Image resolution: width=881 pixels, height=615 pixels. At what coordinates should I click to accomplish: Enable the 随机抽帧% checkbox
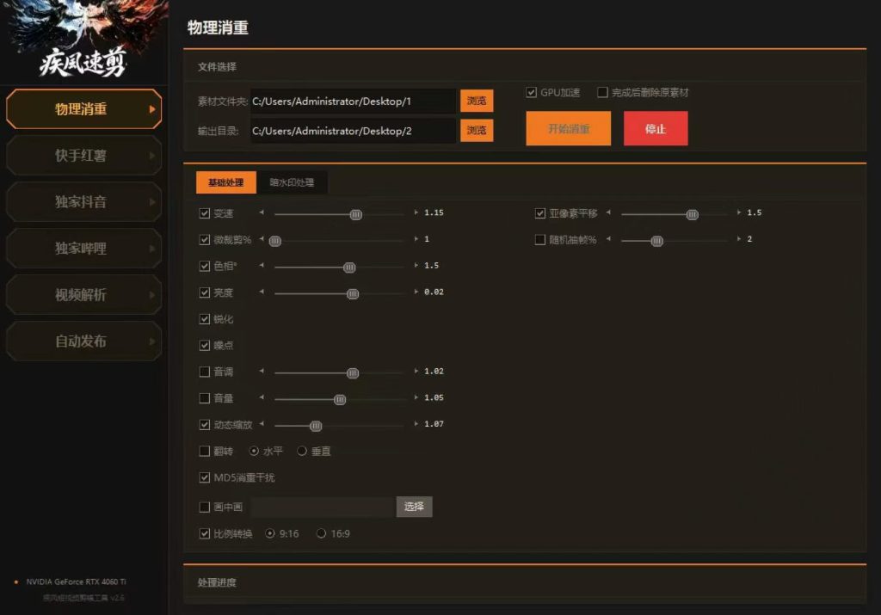tap(540, 240)
